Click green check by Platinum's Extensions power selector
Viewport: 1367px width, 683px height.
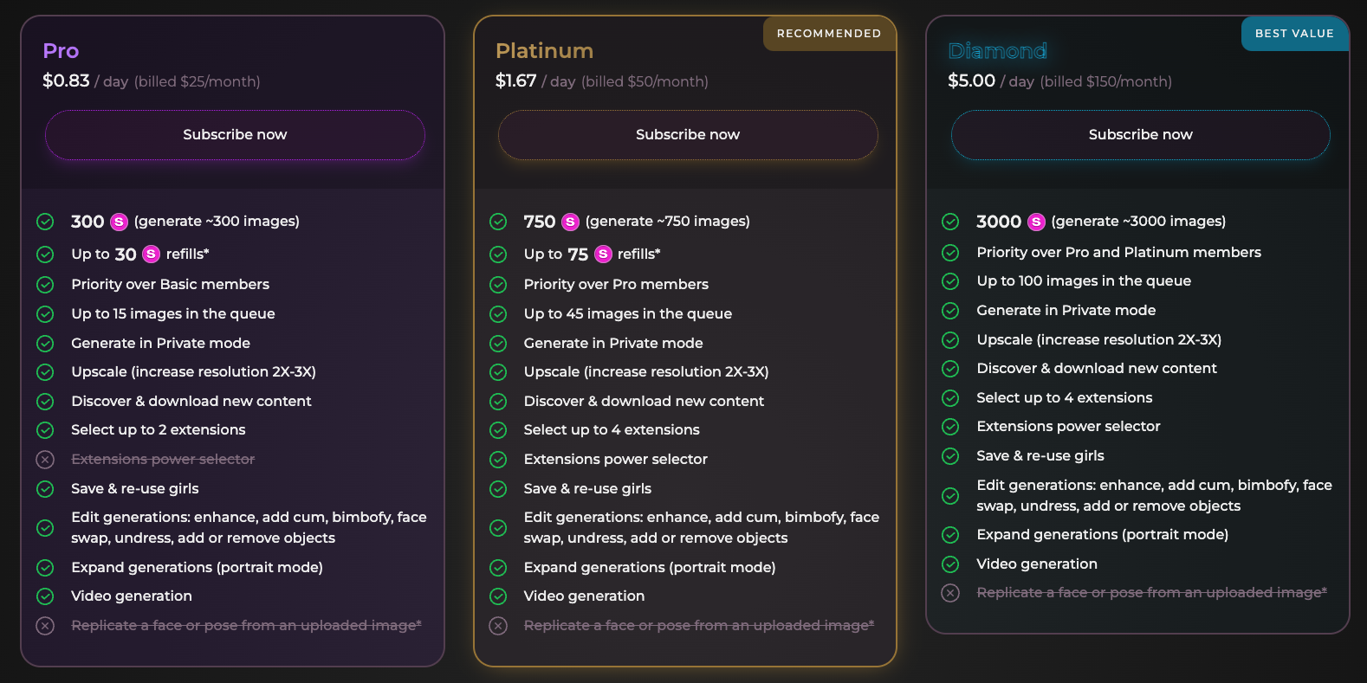tap(498, 460)
